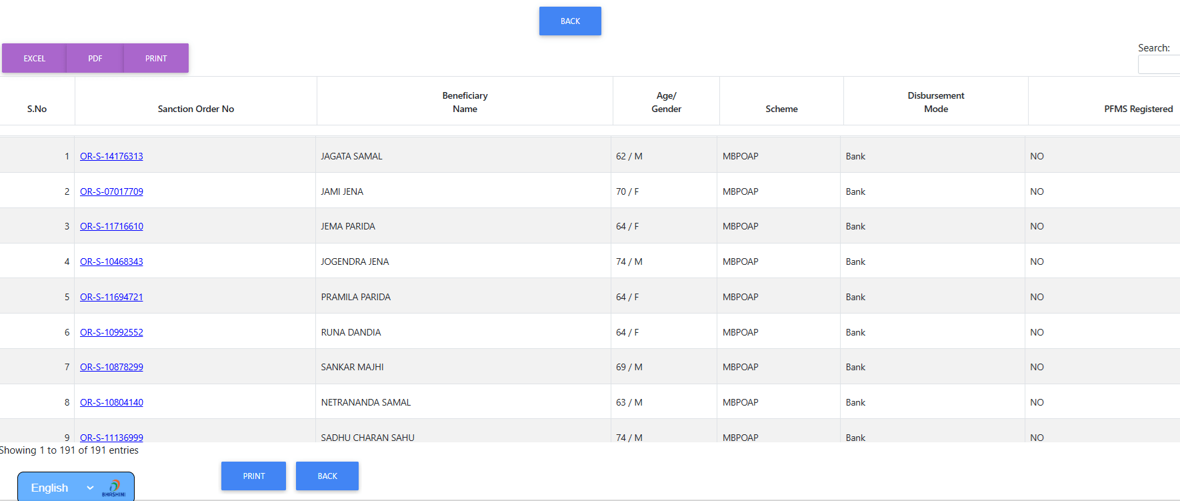Click the Bhashini logo icon

[114, 488]
